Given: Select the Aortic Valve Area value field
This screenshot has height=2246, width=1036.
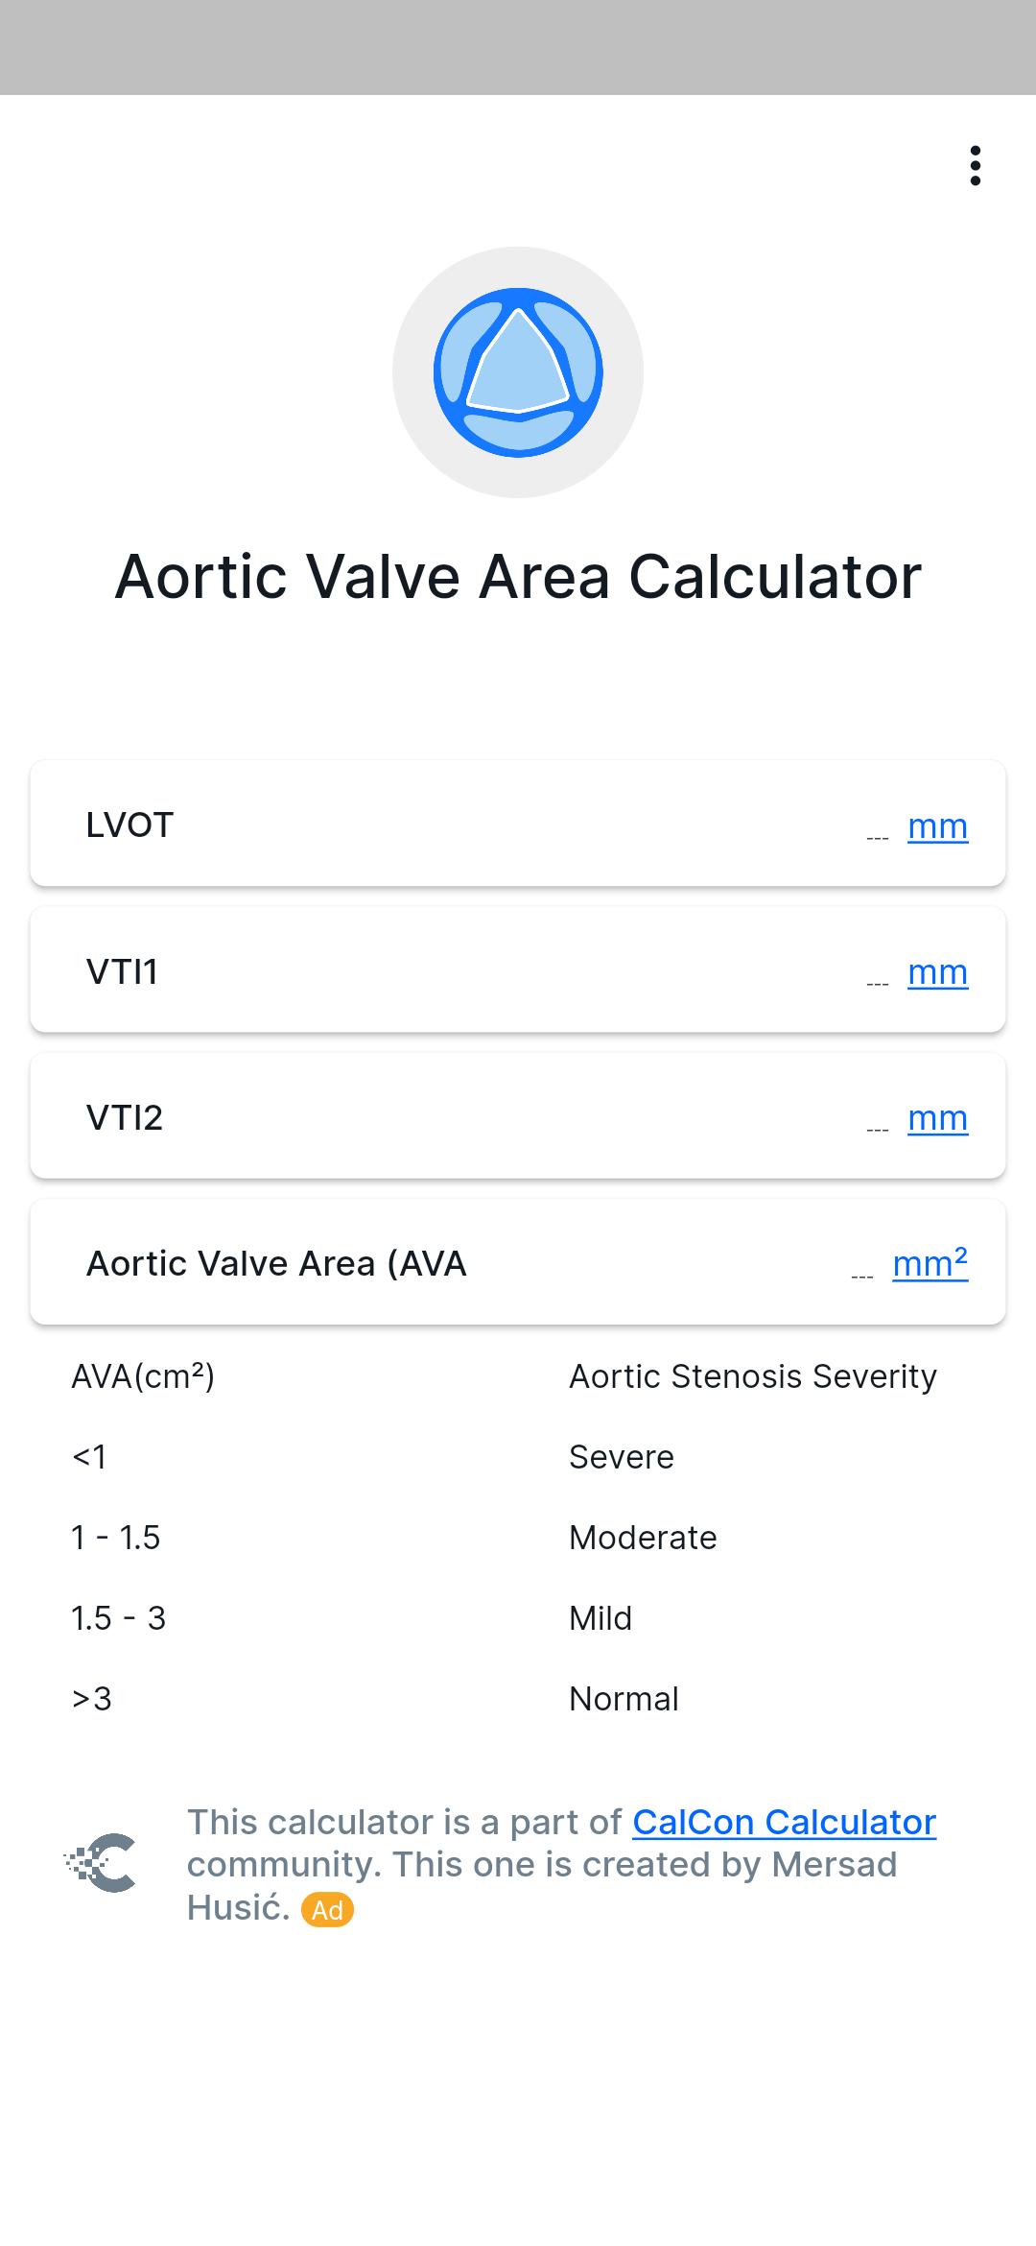Looking at the screenshot, I should click(x=861, y=1271).
